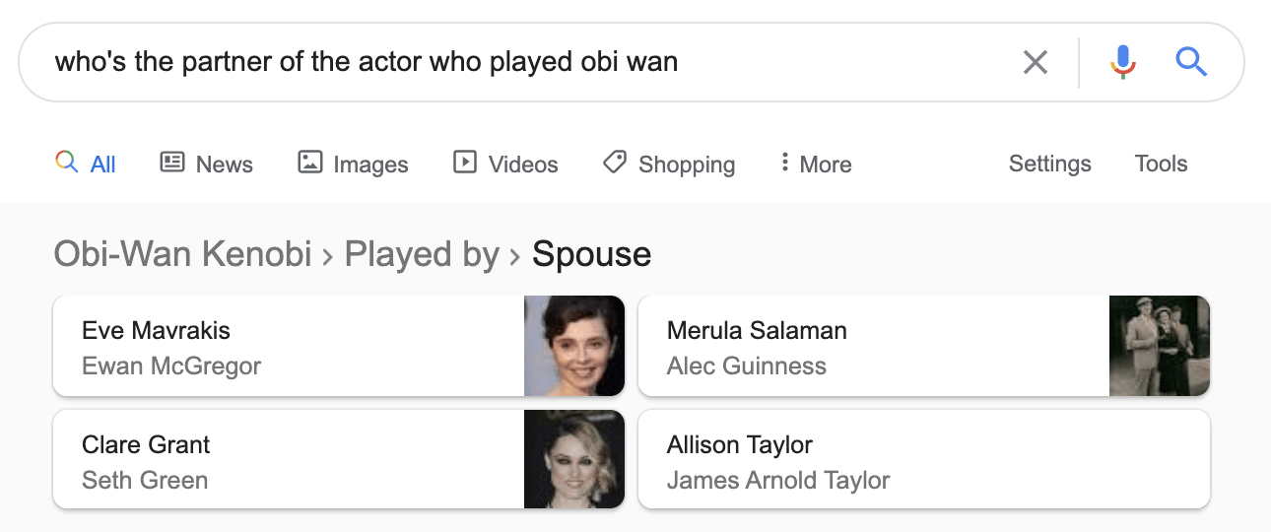
Task: Click inside the search query text field
Action: tap(493, 63)
